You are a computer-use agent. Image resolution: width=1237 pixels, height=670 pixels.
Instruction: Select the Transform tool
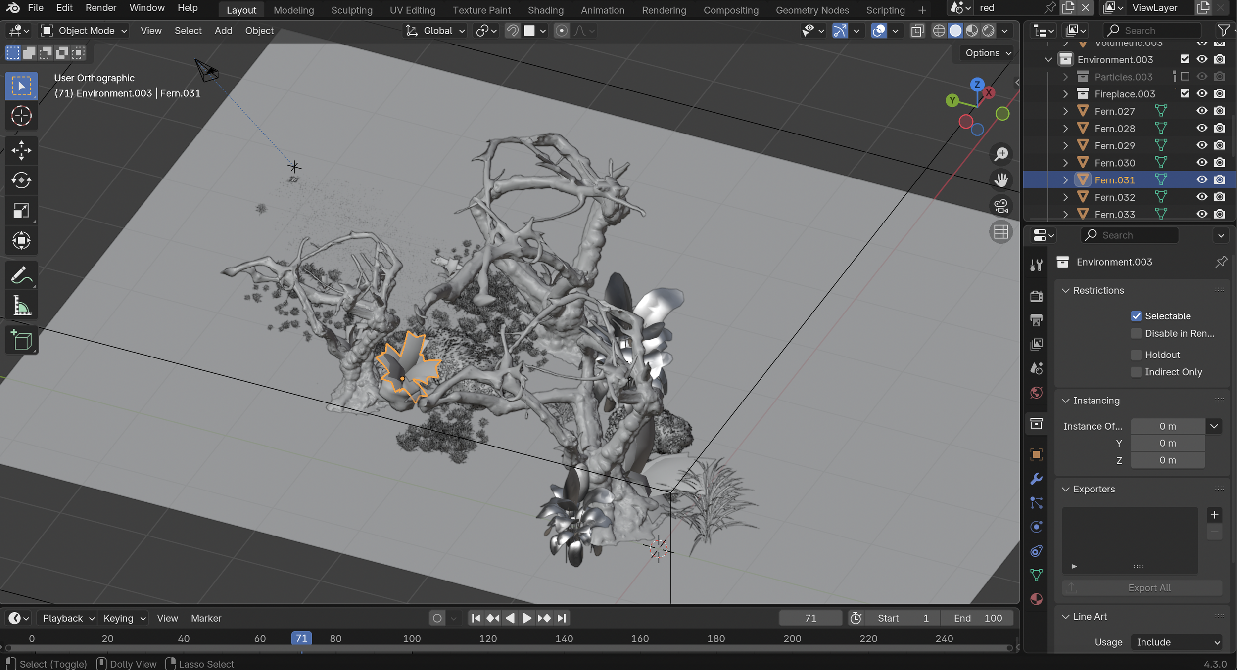21,241
